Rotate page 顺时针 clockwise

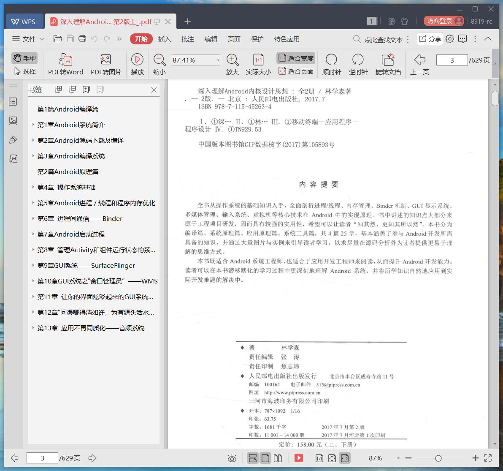point(331,65)
